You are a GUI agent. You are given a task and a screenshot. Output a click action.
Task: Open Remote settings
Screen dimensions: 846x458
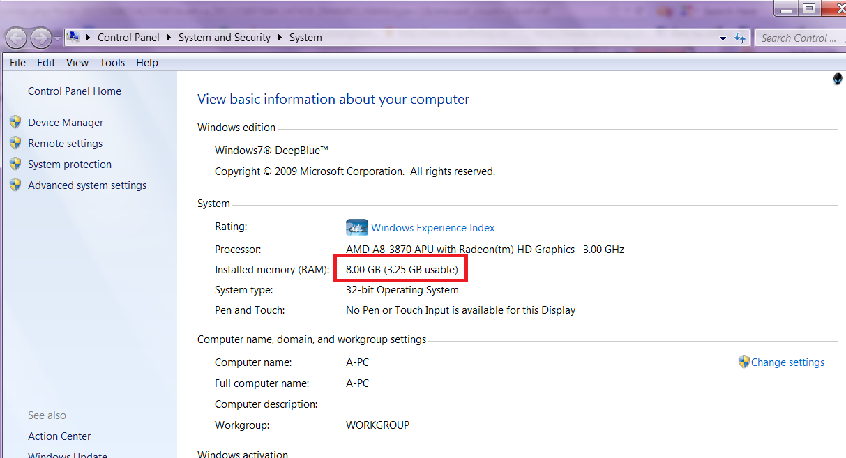(65, 144)
